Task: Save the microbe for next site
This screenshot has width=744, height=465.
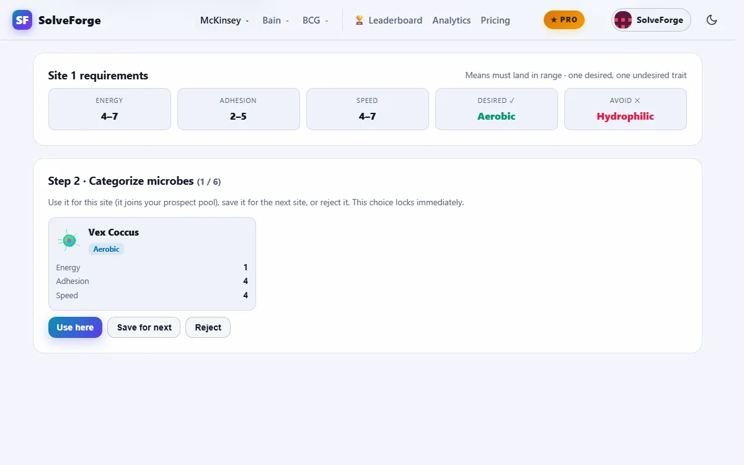Action: 144,327
